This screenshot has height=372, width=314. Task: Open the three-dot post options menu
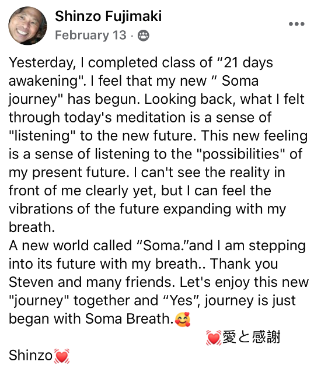click(x=296, y=24)
